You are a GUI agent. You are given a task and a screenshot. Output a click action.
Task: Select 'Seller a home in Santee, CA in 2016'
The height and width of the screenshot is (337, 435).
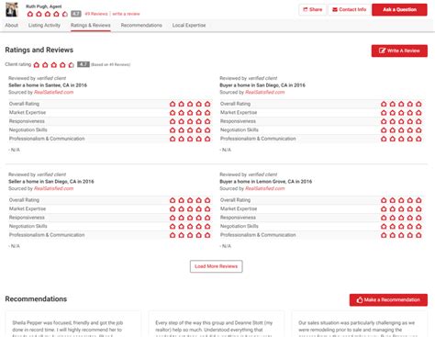point(48,85)
